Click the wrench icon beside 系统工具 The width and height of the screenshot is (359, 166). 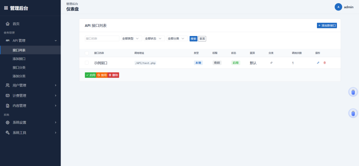point(8,133)
